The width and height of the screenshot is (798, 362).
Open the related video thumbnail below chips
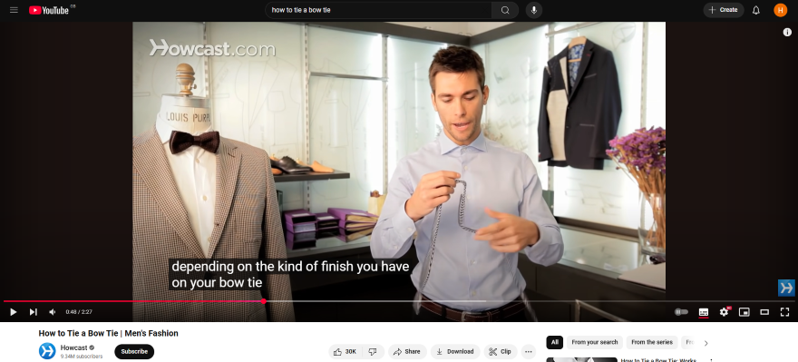(x=581, y=359)
